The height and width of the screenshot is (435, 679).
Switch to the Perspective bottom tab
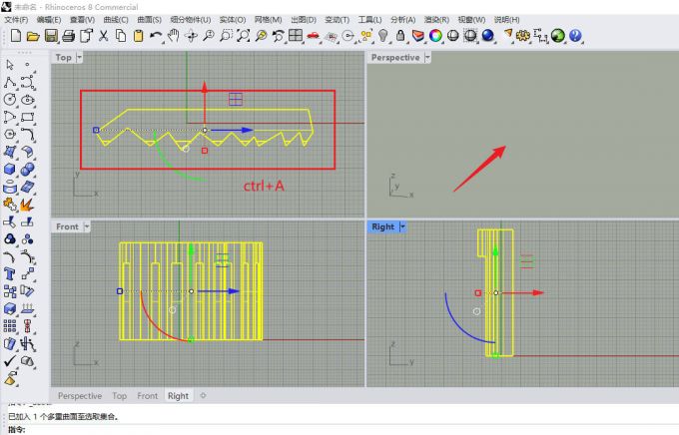[x=80, y=396]
